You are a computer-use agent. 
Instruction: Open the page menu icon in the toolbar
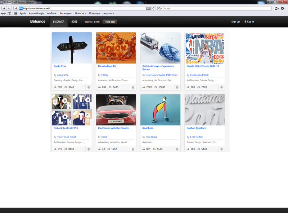277,8
